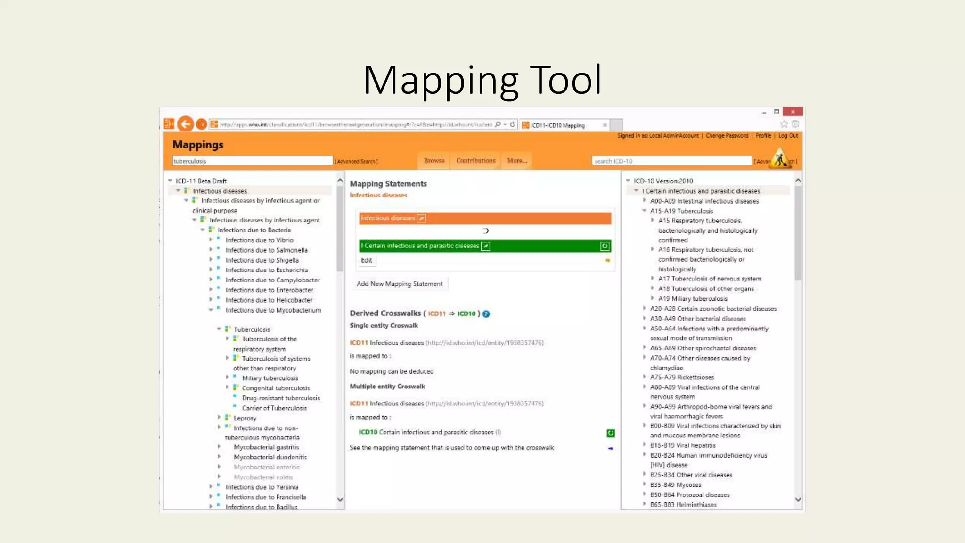Select Miliary tuberculosis in ICD-11 tree

(x=270, y=378)
